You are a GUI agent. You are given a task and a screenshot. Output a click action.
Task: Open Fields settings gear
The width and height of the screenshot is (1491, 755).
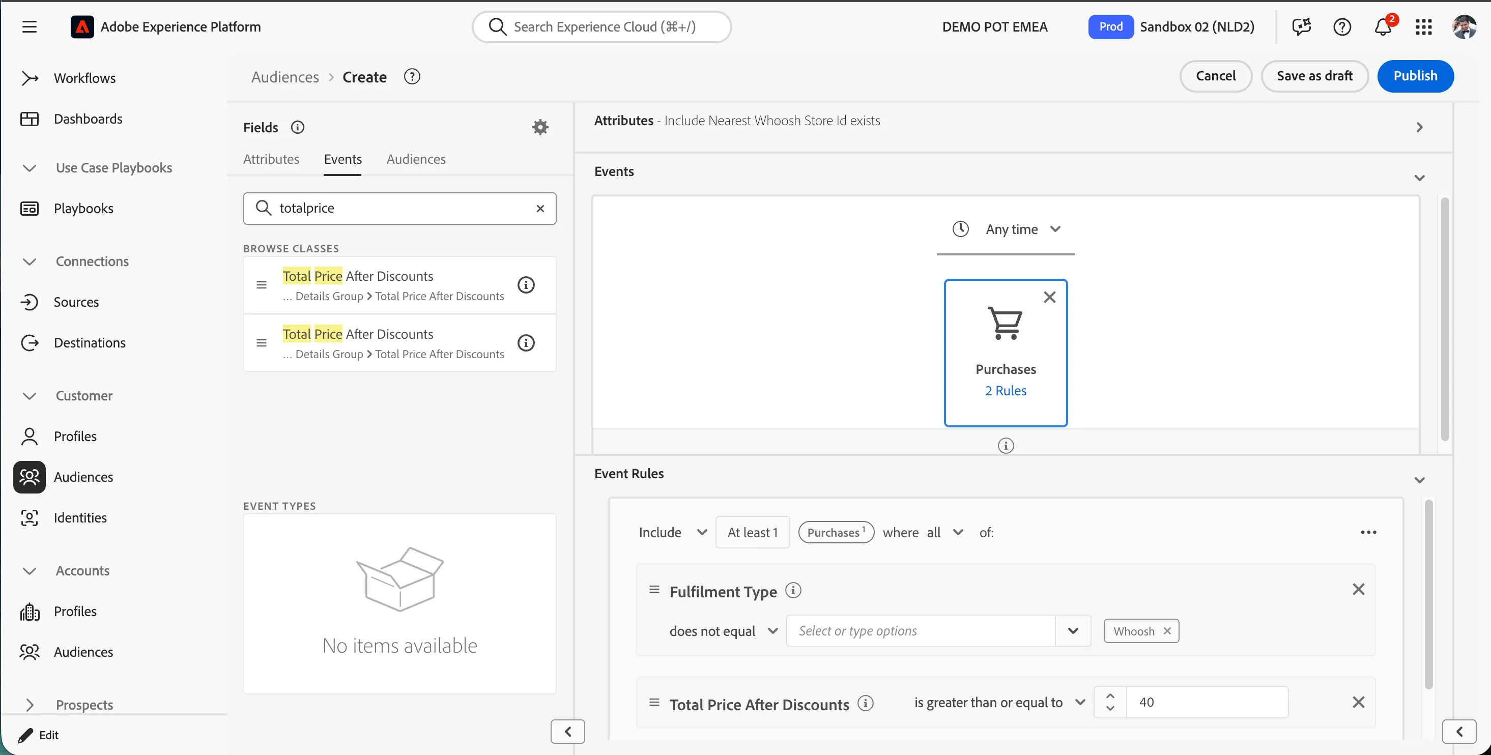coord(540,127)
